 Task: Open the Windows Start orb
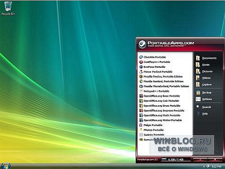[x=6, y=166]
